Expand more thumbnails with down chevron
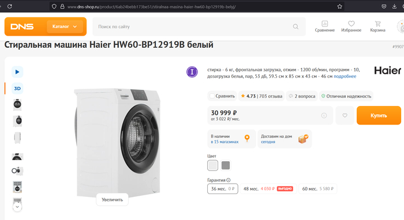 pyautogui.click(x=17, y=207)
